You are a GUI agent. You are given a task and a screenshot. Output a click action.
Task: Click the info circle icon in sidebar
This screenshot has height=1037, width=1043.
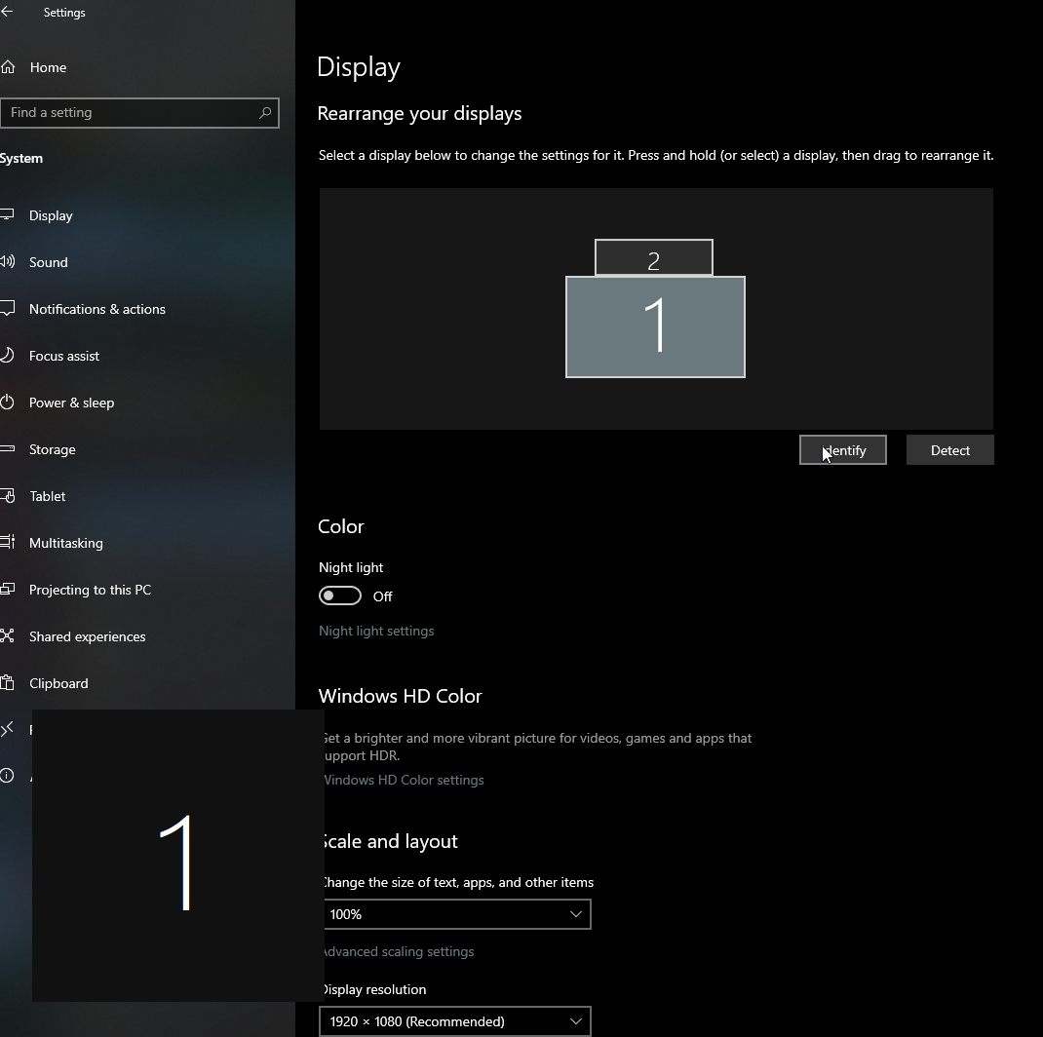tap(7, 776)
